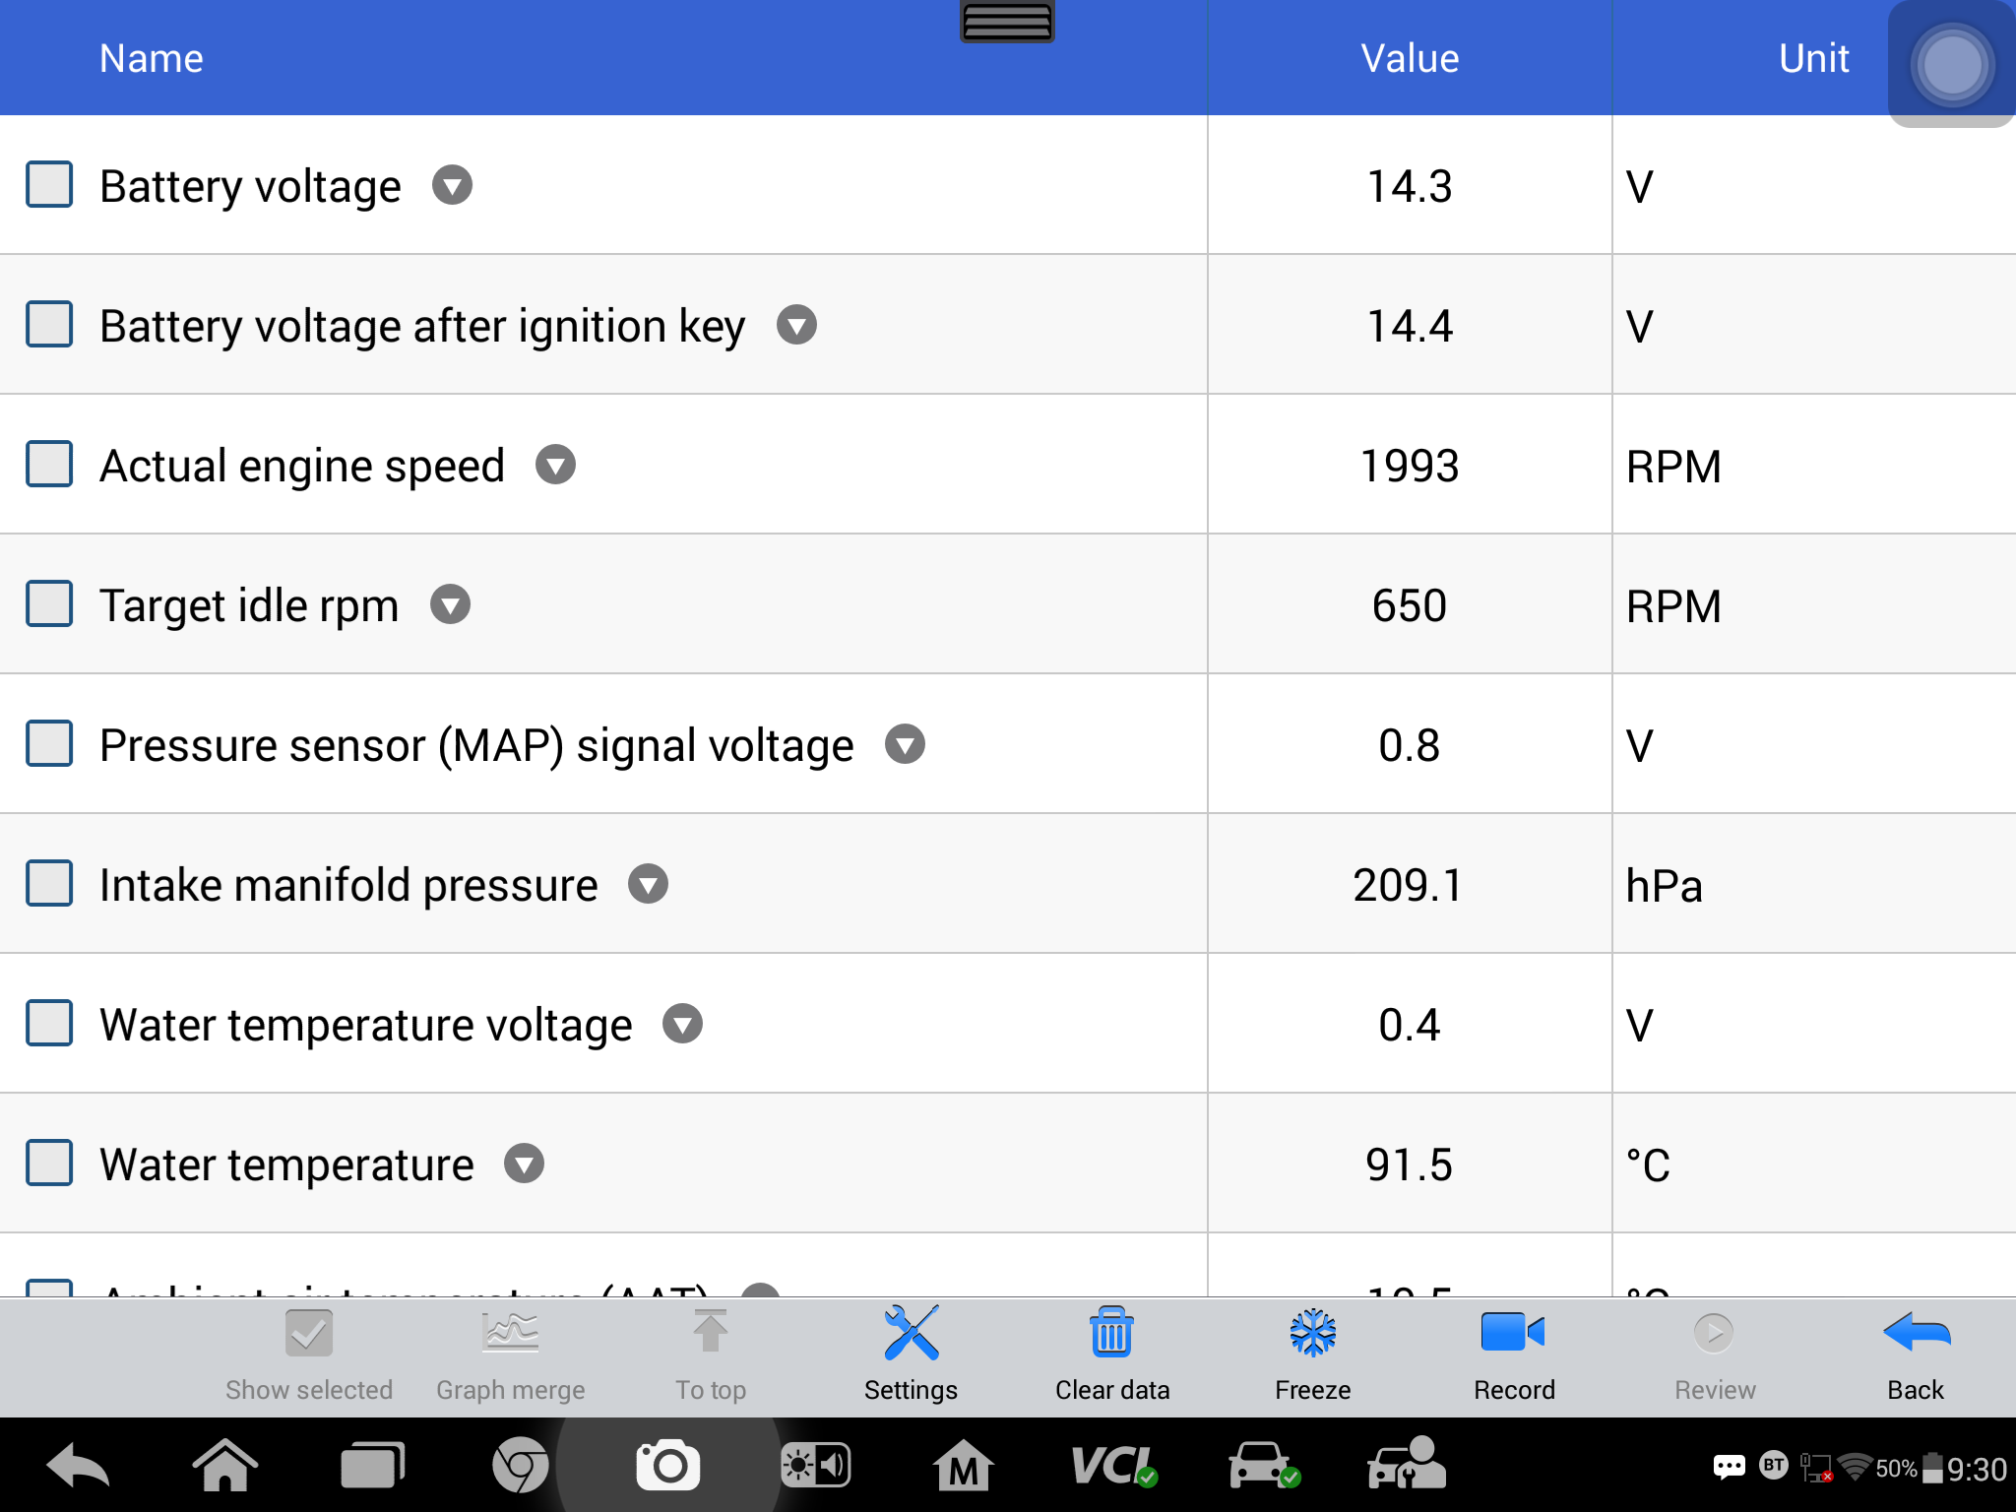Check the Battery voltage checkbox

(x=49, y=185)
